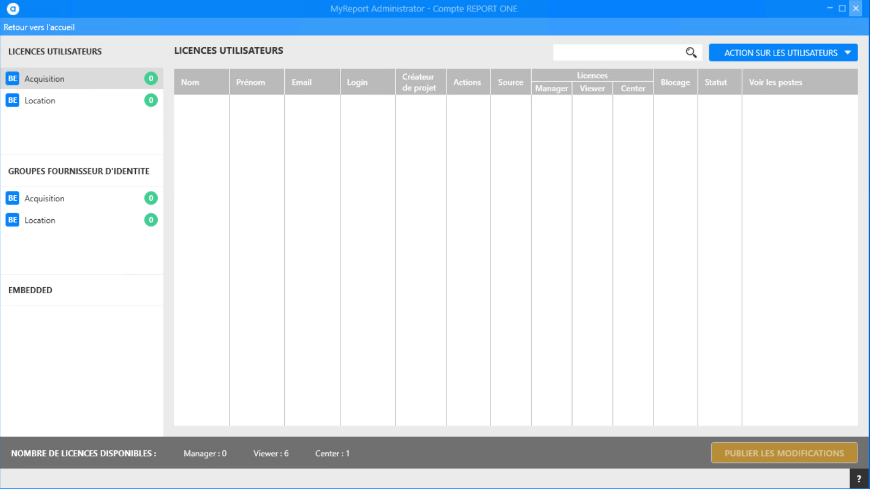Screen dimensions: 870x489
Task: Click the Statut column header
Action: pyautogui.click(x=716, y=82)
